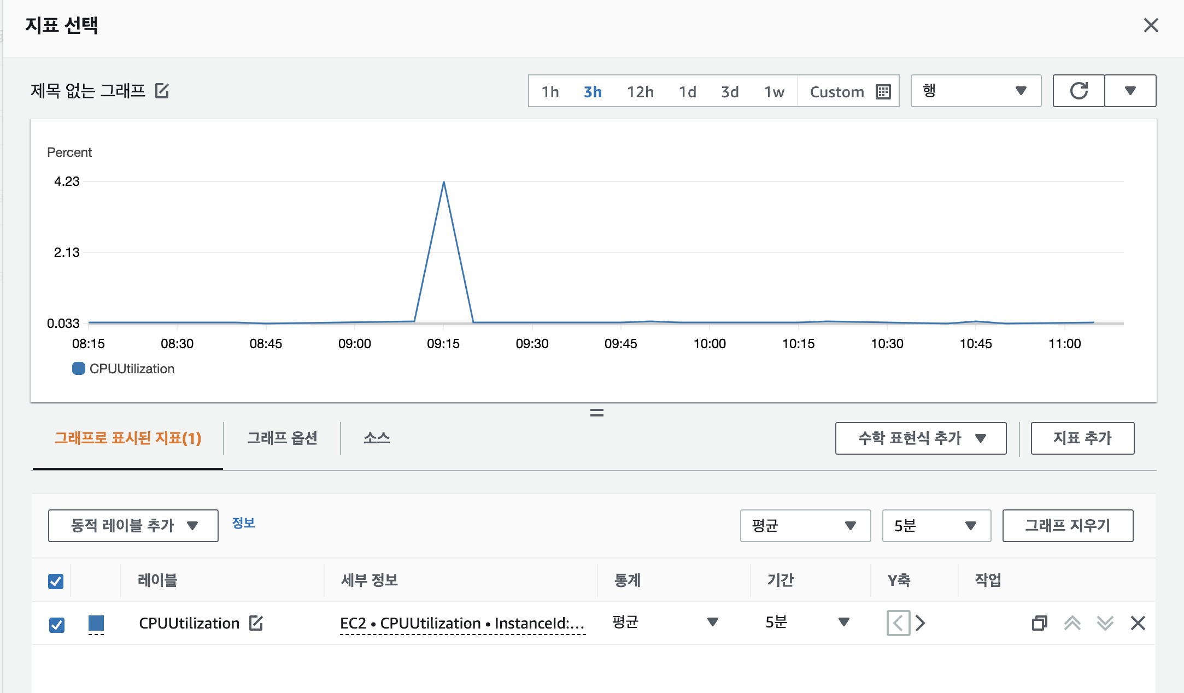Click the CPUUtilization row blue color swatch
Screen dimensions: 1184x693
coord(96,623)
